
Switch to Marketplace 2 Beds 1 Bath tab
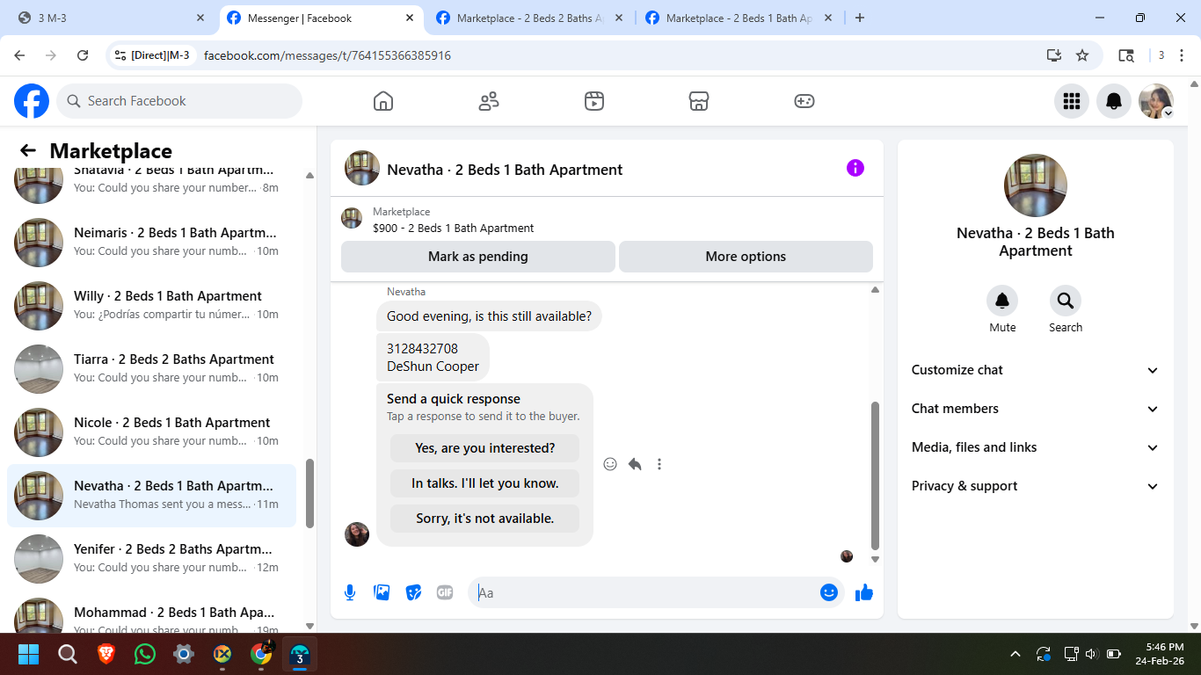point(739,18)
